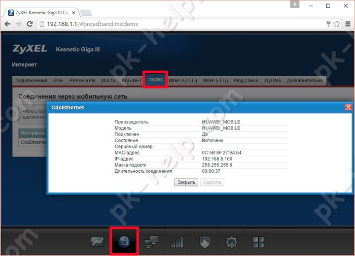The width and height of the screenshot is (355, 256).
Task: Click the Подключен value Да
Action: pos(205,134)
